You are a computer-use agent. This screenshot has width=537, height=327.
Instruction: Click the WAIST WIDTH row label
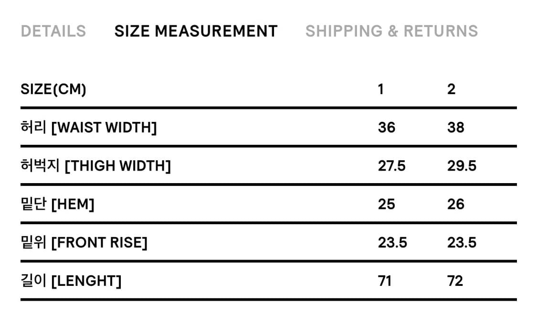click(x=89, y=128)
